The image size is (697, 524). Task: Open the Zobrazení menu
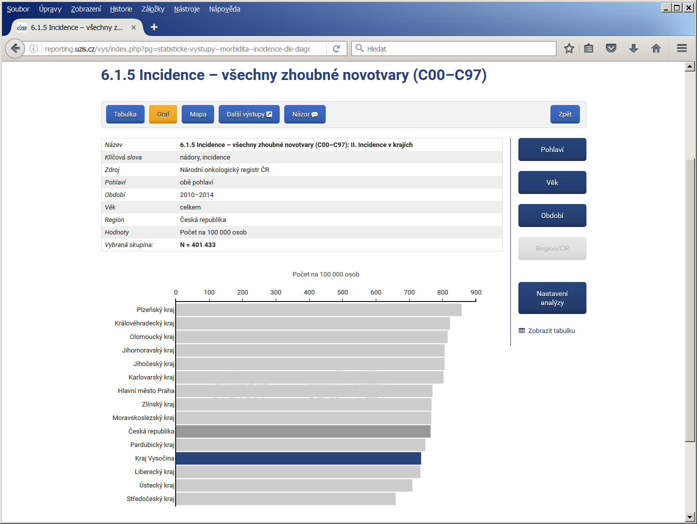(86, 9)
